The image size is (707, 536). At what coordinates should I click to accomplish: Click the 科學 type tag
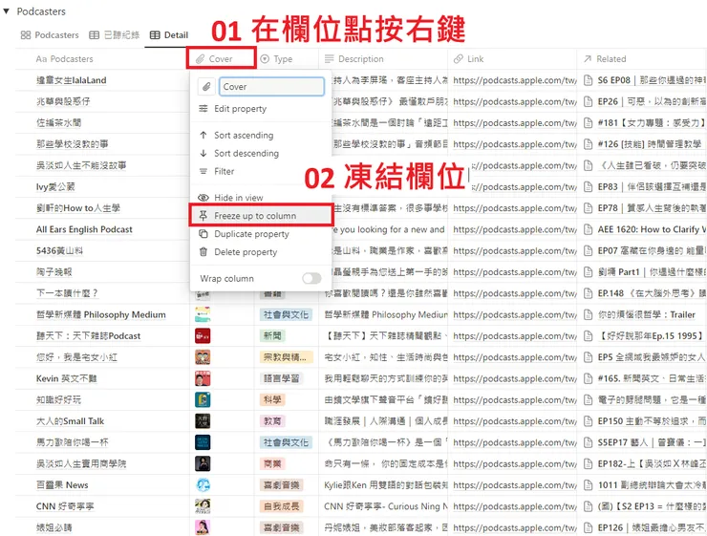point(272,400)
